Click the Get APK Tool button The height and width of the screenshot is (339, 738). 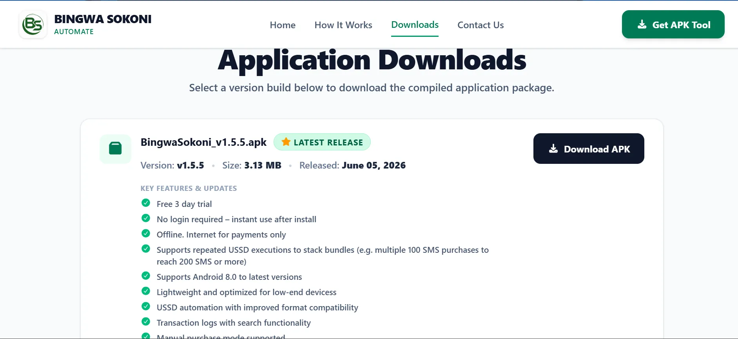click(673, 24)
